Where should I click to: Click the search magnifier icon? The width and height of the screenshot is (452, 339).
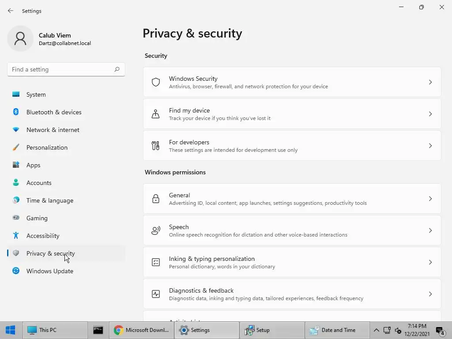117,69
